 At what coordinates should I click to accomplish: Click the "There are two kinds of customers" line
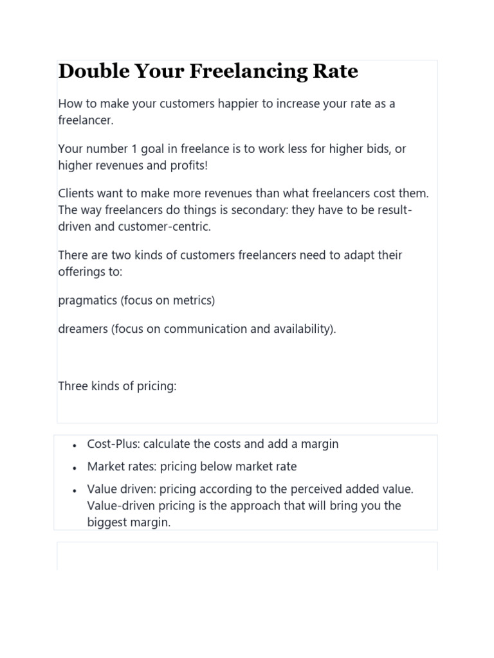[x=230, y=255]
